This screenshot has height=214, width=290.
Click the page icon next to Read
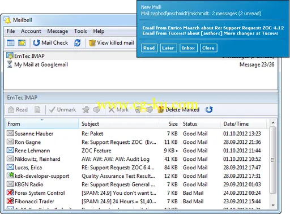point(37,109)
